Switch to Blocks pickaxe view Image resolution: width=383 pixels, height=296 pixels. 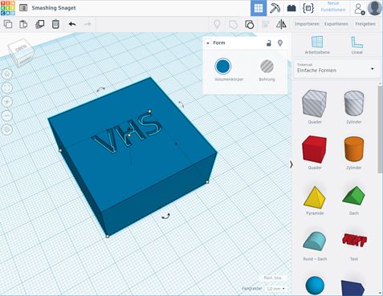coord(275,8)
